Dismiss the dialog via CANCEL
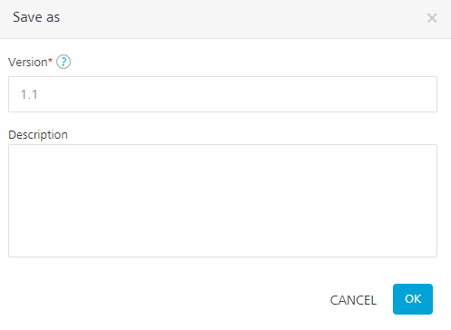Viewport: 451px width, 330px height. [x=353, y=300]
